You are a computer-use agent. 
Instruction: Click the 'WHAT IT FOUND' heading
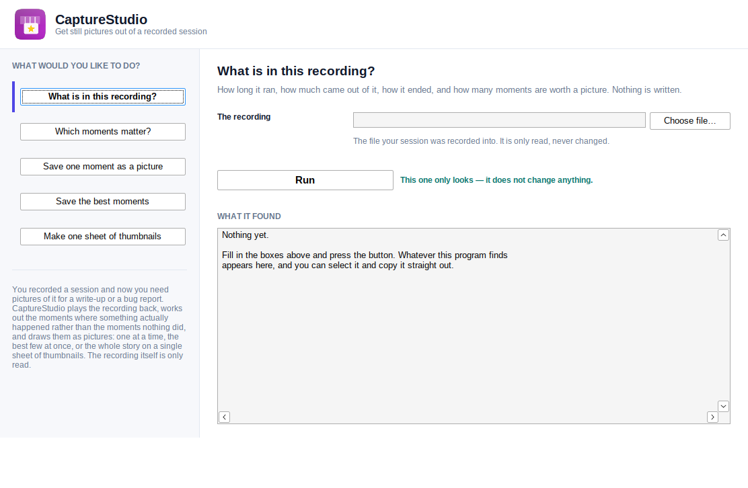pyautogui.click(x=249, y=216)
